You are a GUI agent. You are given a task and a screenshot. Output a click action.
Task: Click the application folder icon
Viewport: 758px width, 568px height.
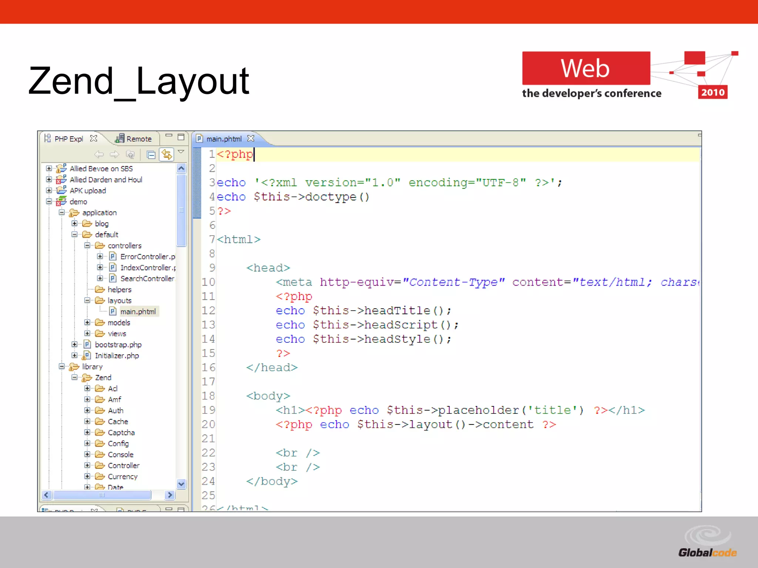pos(74,213)
